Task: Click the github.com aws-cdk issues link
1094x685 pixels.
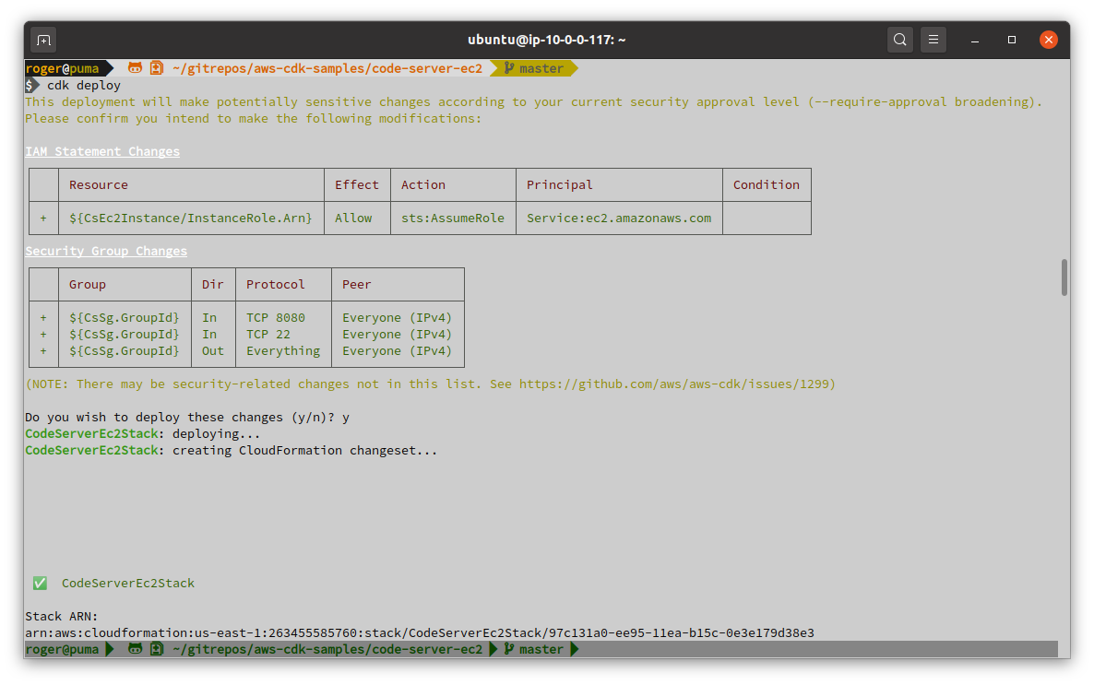Action: point(674,384)
